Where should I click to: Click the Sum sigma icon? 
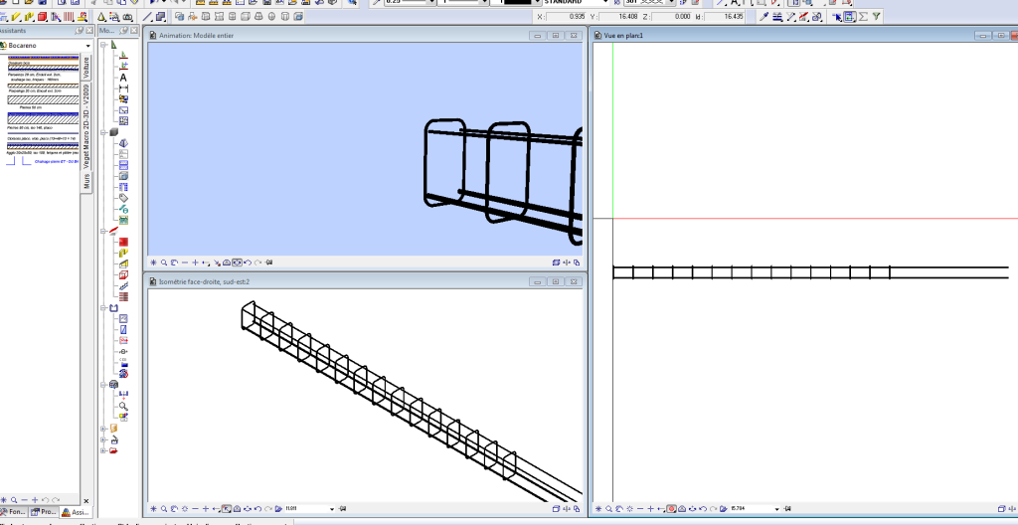pyautogui.click(x=863, y=16)
